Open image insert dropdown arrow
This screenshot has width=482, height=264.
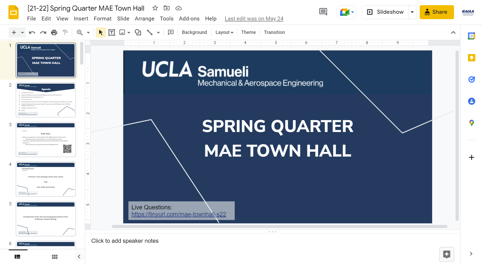pyautogui.click(x=129, y=33)
